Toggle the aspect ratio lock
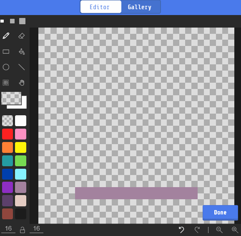Screen dimensions: 241x236 [x=23, y=230]
